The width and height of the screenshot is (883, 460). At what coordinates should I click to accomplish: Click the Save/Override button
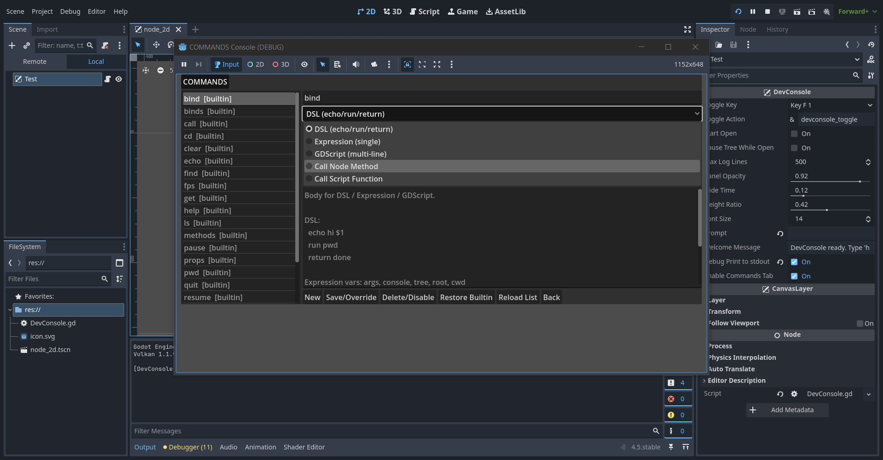pyautogui.click(x=351, y=297)
